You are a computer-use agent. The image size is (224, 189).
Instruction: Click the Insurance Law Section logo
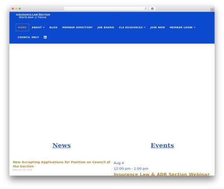33,16
